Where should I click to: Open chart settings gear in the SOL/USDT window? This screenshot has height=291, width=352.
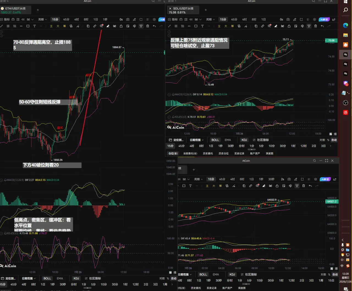(x=315, y=20)
